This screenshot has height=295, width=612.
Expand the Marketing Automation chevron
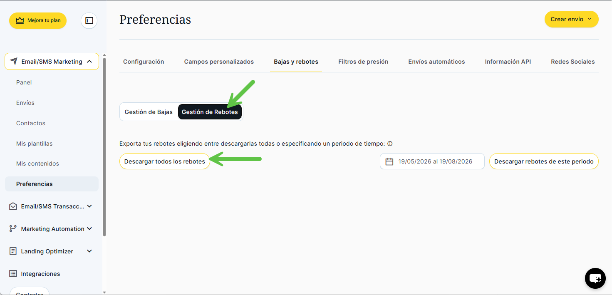tap(89, 229)
